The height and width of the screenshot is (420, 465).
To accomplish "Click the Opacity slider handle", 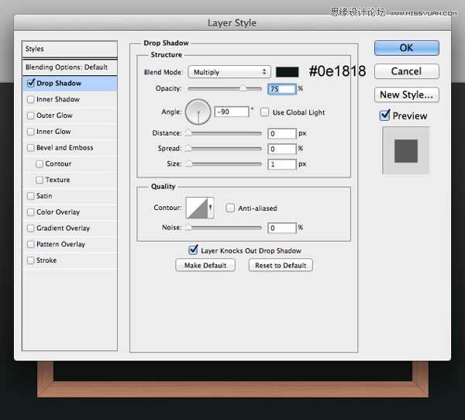I will tap(243, 90).
